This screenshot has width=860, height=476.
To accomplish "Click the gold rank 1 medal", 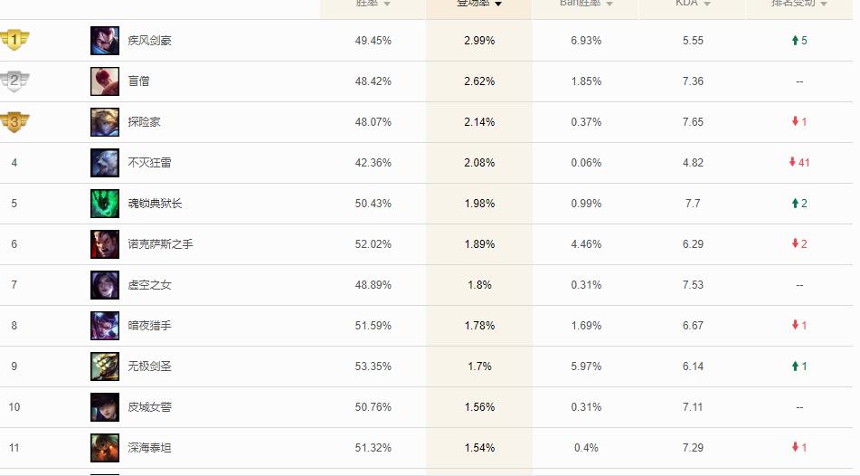I will click(x=14, y=41).
